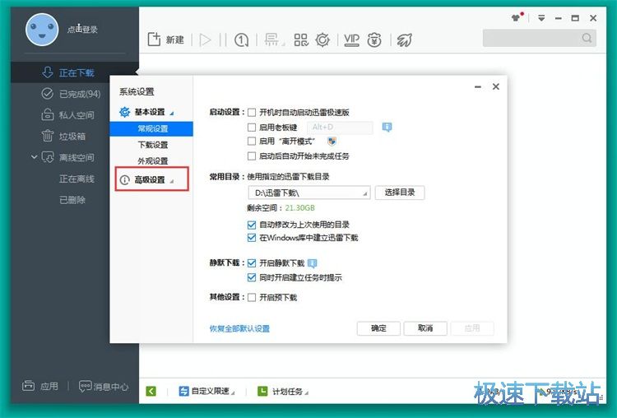Image resolution: width=617 pixels, height=418 pixels.
Task: Pause the download with the pause icon
Action: [x=223, y=39]
